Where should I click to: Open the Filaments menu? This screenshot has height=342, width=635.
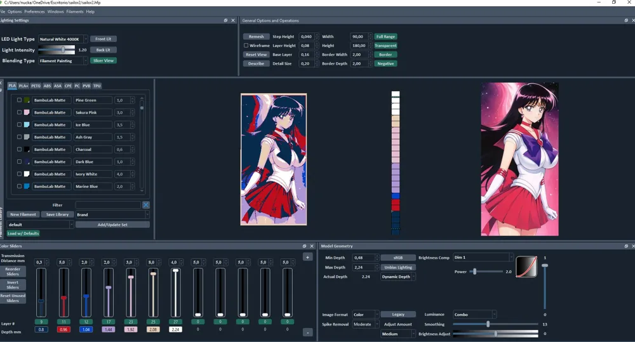pyautogui.click(x=75, y=11)
